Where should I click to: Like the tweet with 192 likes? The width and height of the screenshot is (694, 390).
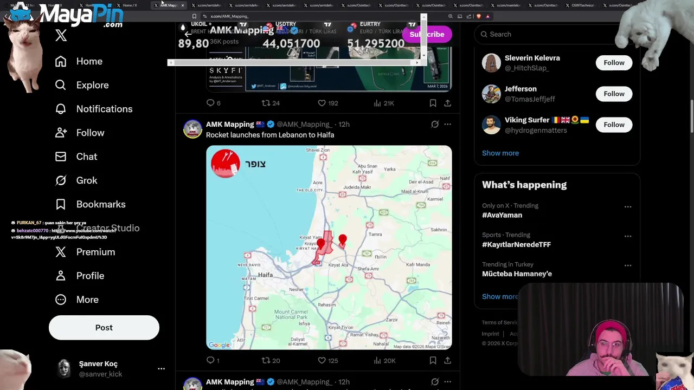(x=327, y=103)
